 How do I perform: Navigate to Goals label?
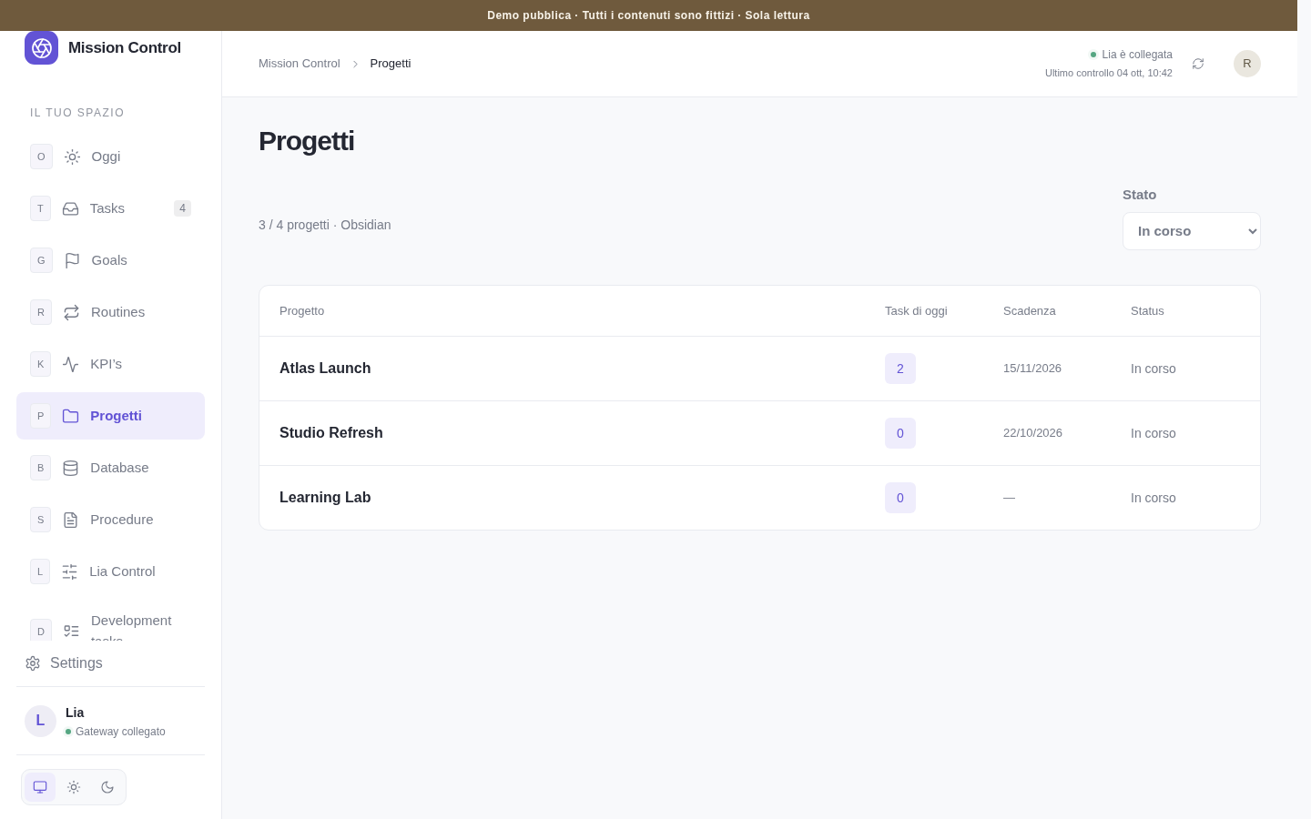coord(109,260)
